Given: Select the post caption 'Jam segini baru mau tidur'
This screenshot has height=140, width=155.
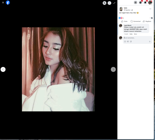Looking at the screenshot, I should pos(128,13).
